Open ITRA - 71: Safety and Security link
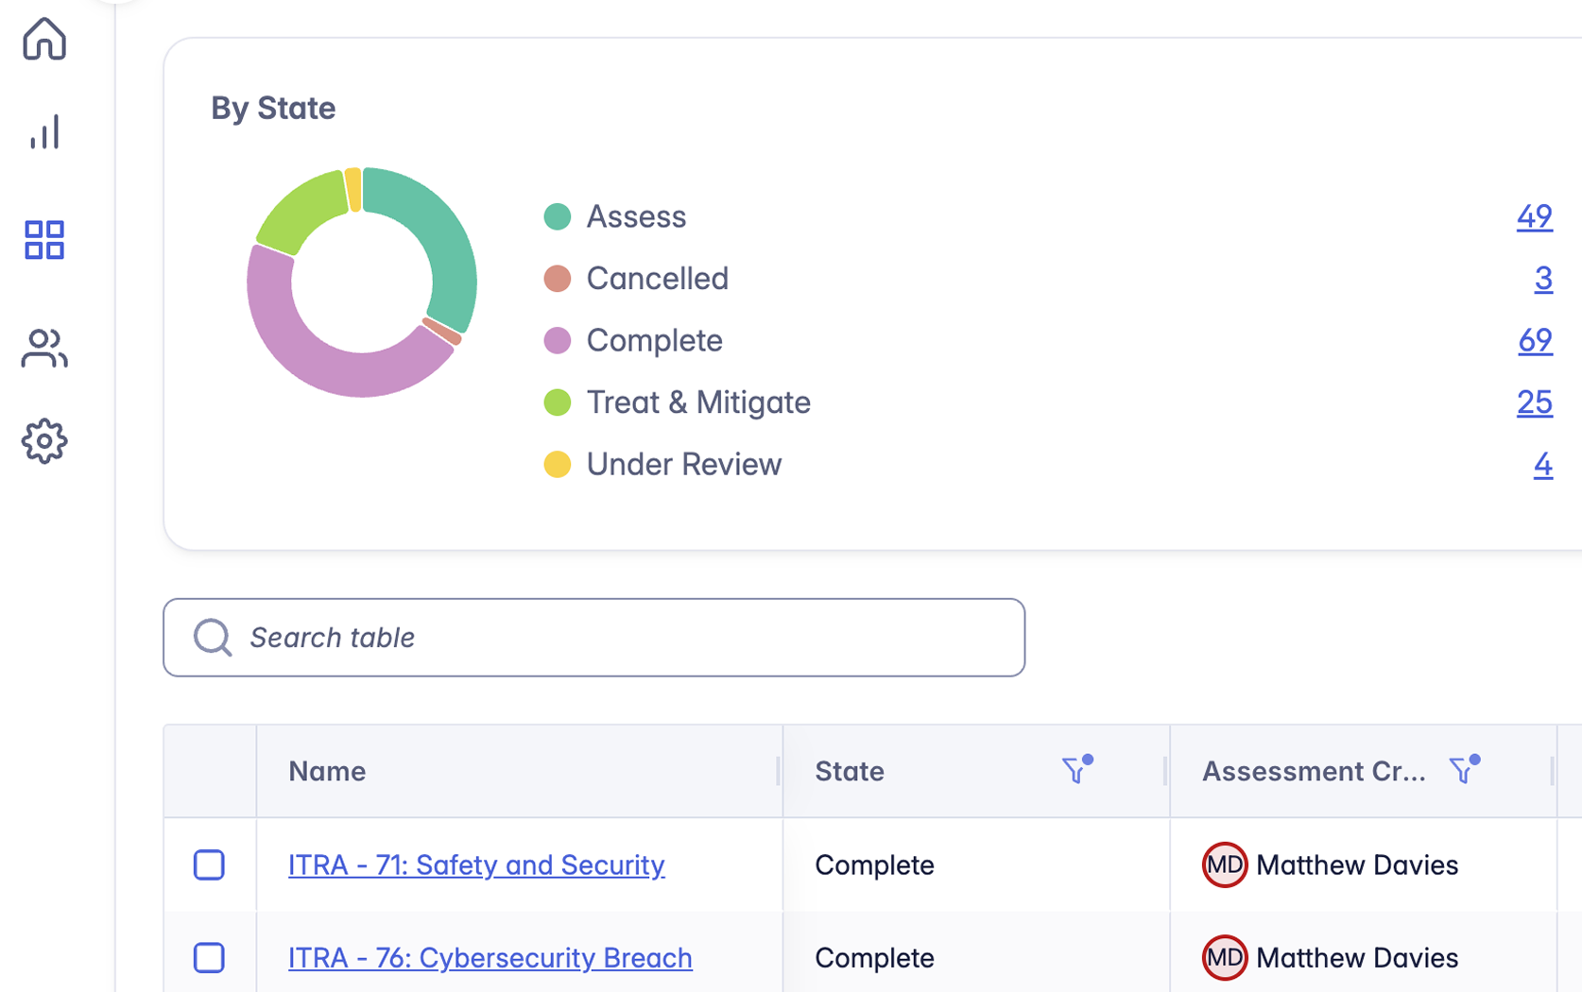1582x992 pixels. (x=476, y=864)
